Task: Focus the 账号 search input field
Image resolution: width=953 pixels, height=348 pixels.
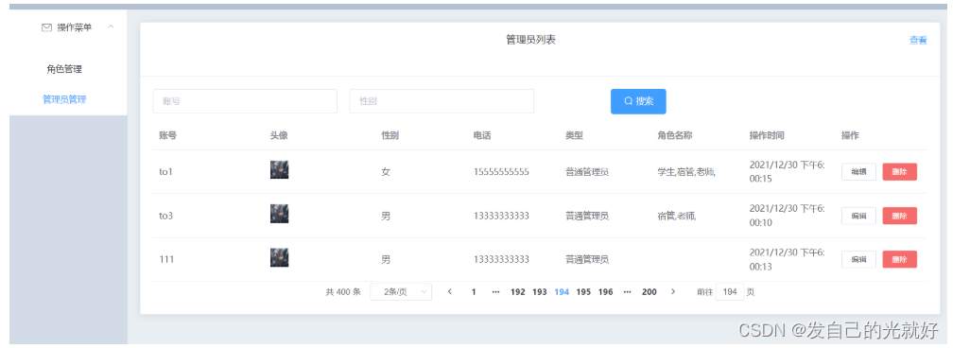Action: point(245,101)
